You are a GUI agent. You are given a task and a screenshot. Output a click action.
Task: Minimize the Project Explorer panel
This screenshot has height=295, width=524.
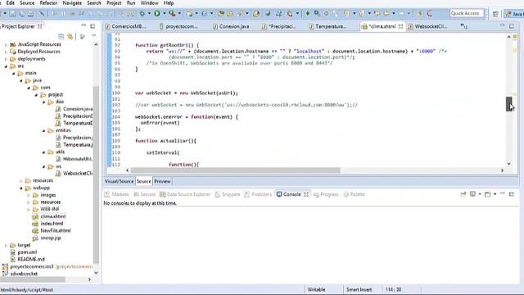(x=84, y=25)
